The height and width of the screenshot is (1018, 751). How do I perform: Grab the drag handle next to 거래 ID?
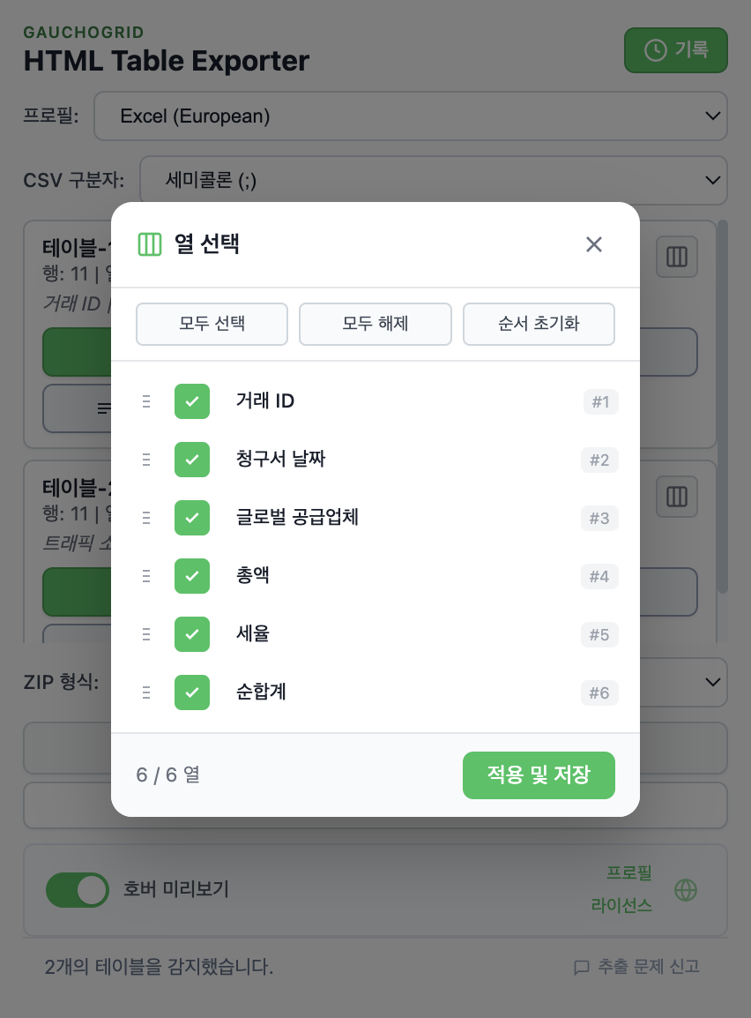click(145, 401)
